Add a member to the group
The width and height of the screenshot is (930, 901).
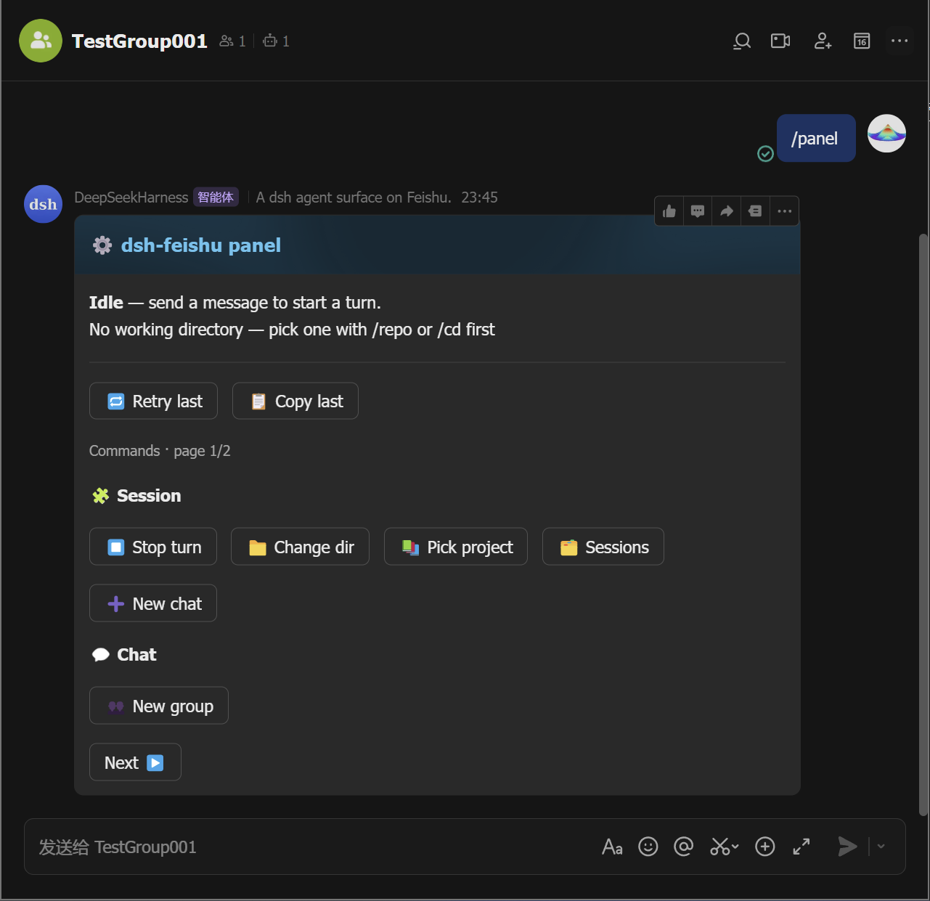point(823,41)
